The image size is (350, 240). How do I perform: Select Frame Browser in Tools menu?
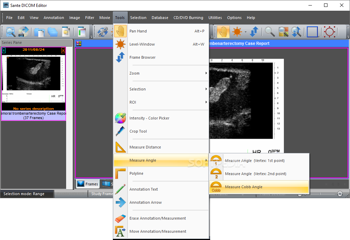[x=161, y=57]
